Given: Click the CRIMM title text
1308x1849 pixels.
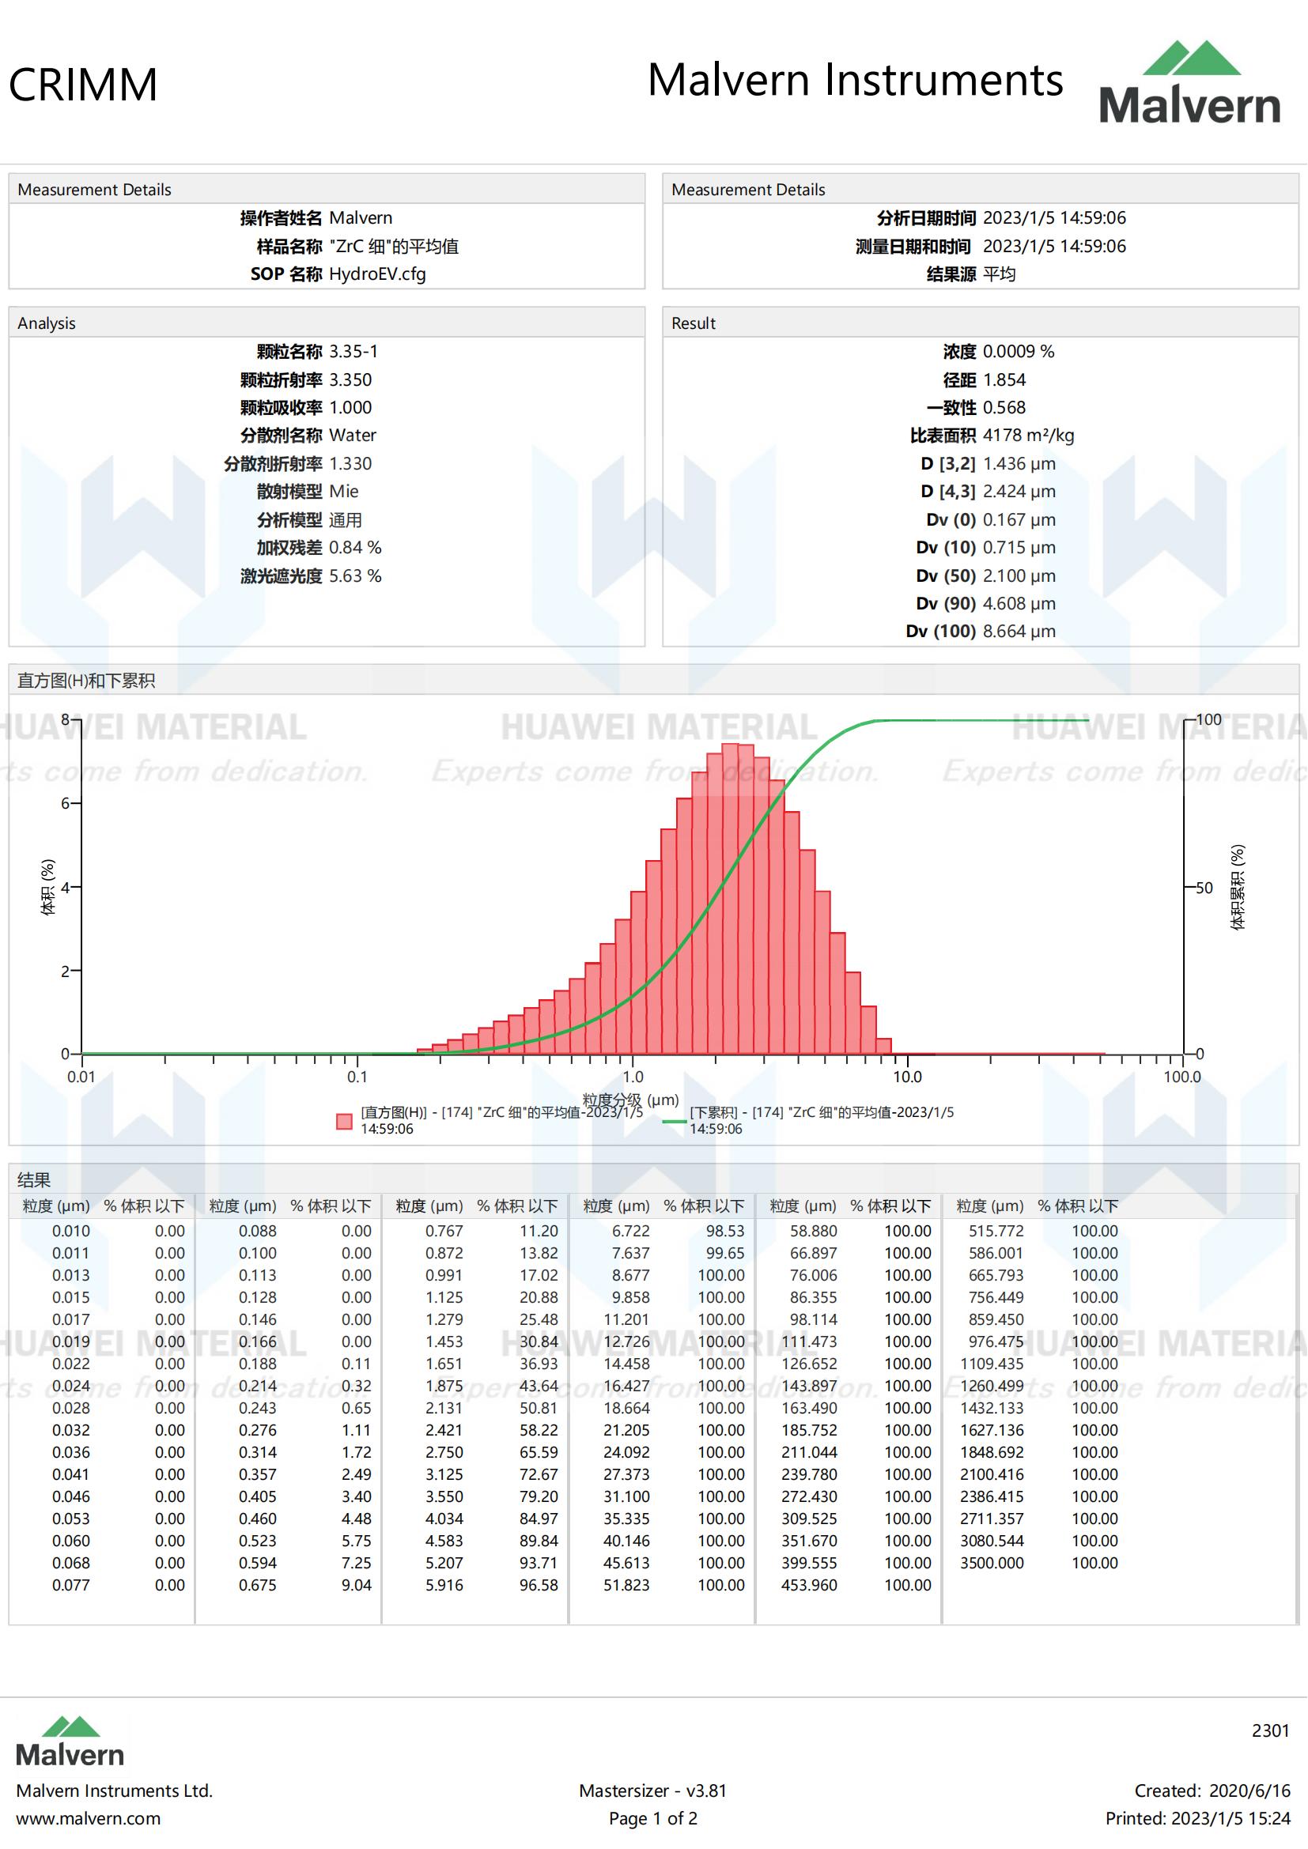Looking at the screenshot, I should point(83,85).
